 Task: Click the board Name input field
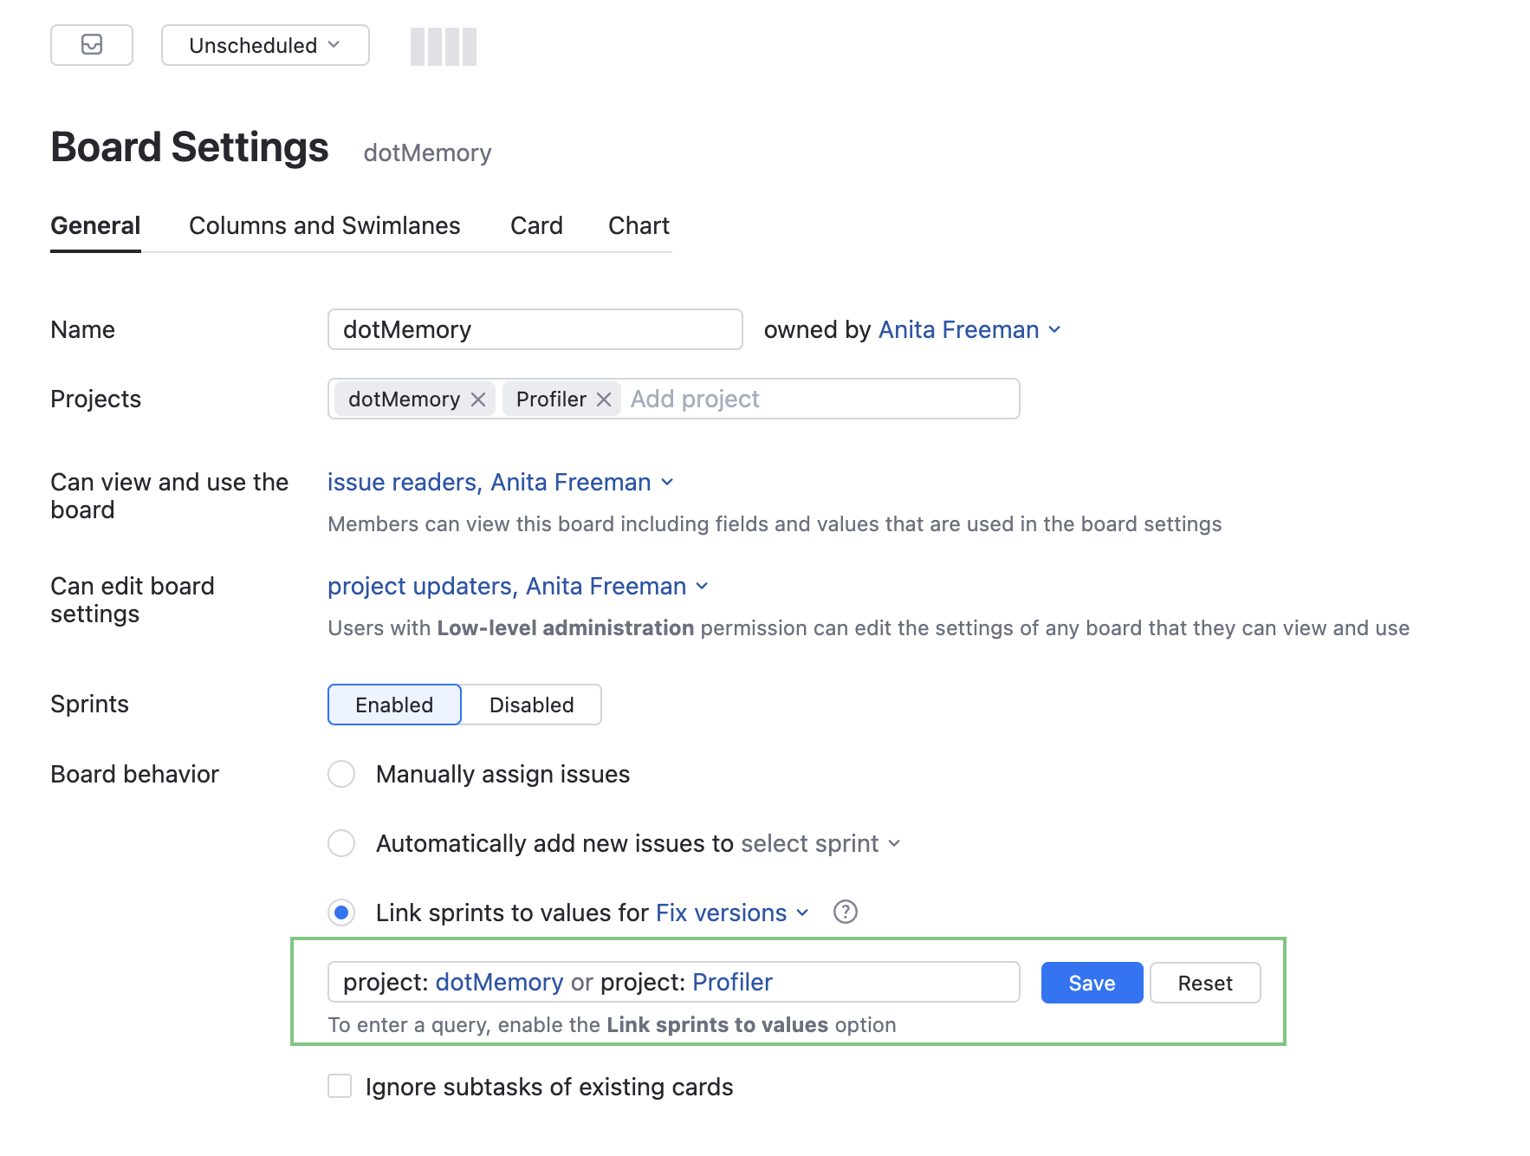(534, 329)
